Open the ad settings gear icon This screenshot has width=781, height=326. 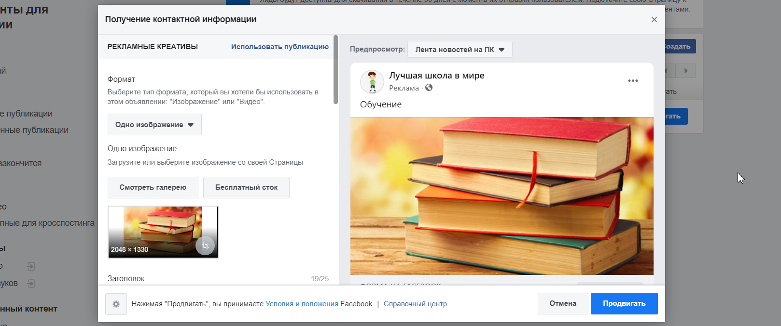(x=116, y=304)
